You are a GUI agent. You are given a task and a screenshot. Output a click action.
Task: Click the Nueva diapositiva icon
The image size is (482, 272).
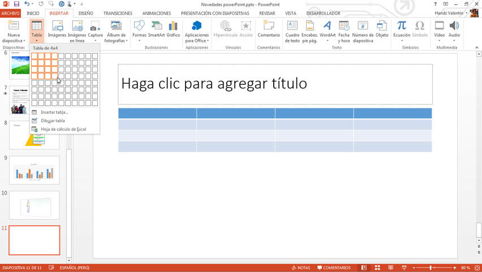pos(14,26)
